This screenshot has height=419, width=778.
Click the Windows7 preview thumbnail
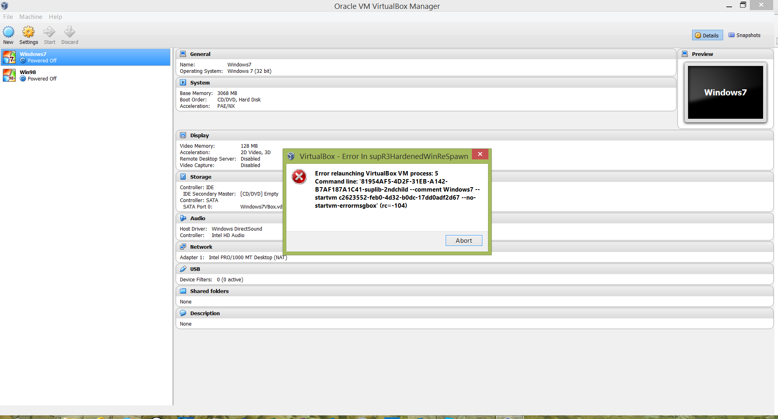pyautogui.click(x=725, y=93)
